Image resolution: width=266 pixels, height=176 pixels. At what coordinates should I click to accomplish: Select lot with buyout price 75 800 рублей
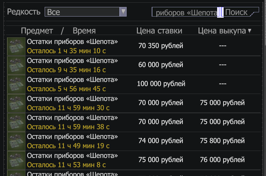222,141
